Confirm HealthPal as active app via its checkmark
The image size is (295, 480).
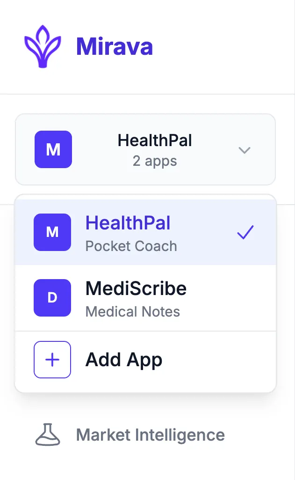tap(245, 232)
